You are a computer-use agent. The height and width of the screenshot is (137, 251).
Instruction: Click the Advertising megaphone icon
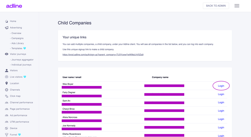(7, 28)
